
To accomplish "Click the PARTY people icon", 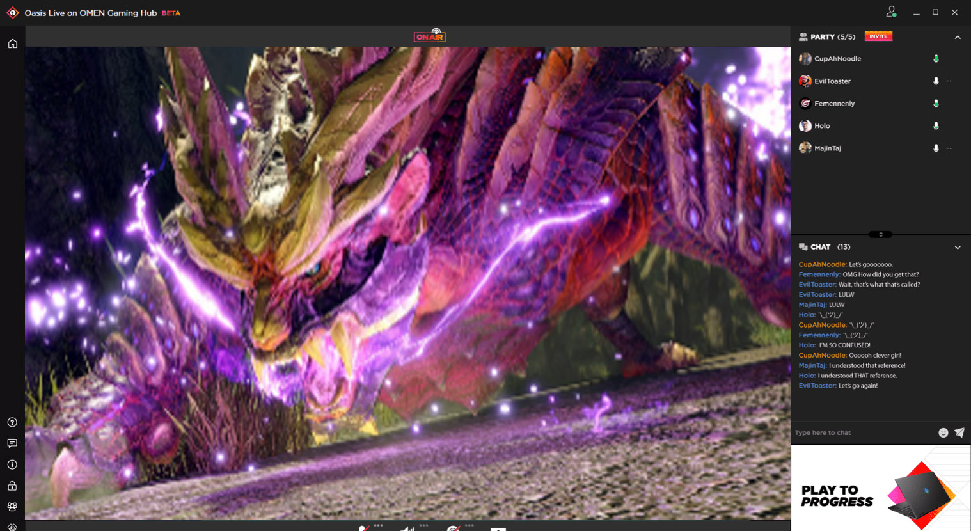I will point(803,37).
